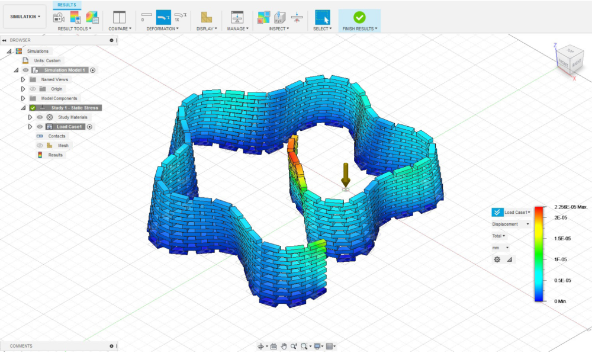The image size is (592, 353).
Task: Open the DISPLAY menu
Action: pos(207,28)
